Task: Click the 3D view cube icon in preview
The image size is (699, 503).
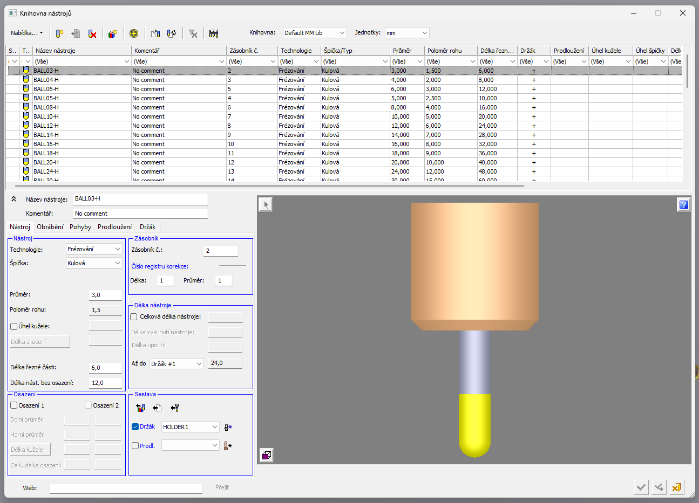Action: pyautogui.click(x=266, y=456)
